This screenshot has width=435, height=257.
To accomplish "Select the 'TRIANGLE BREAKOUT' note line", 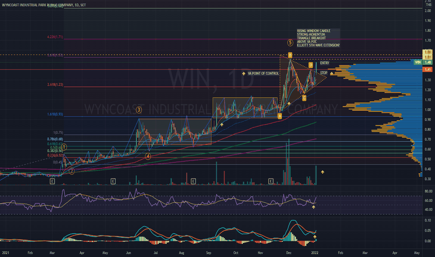I will (x=311, y=38).
